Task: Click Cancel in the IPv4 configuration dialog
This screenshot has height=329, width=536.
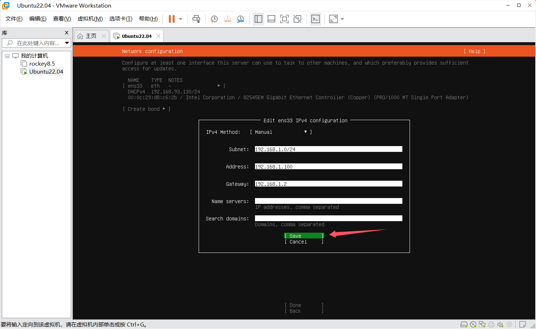Action: coord(304,242)
